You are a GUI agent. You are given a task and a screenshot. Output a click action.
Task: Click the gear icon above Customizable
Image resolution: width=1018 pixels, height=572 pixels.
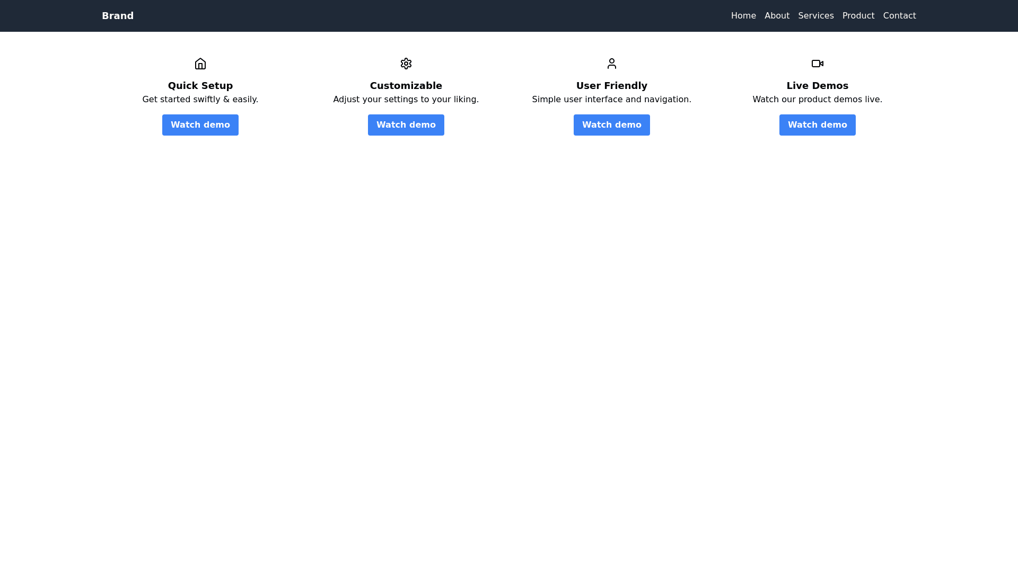coord(406,64)
